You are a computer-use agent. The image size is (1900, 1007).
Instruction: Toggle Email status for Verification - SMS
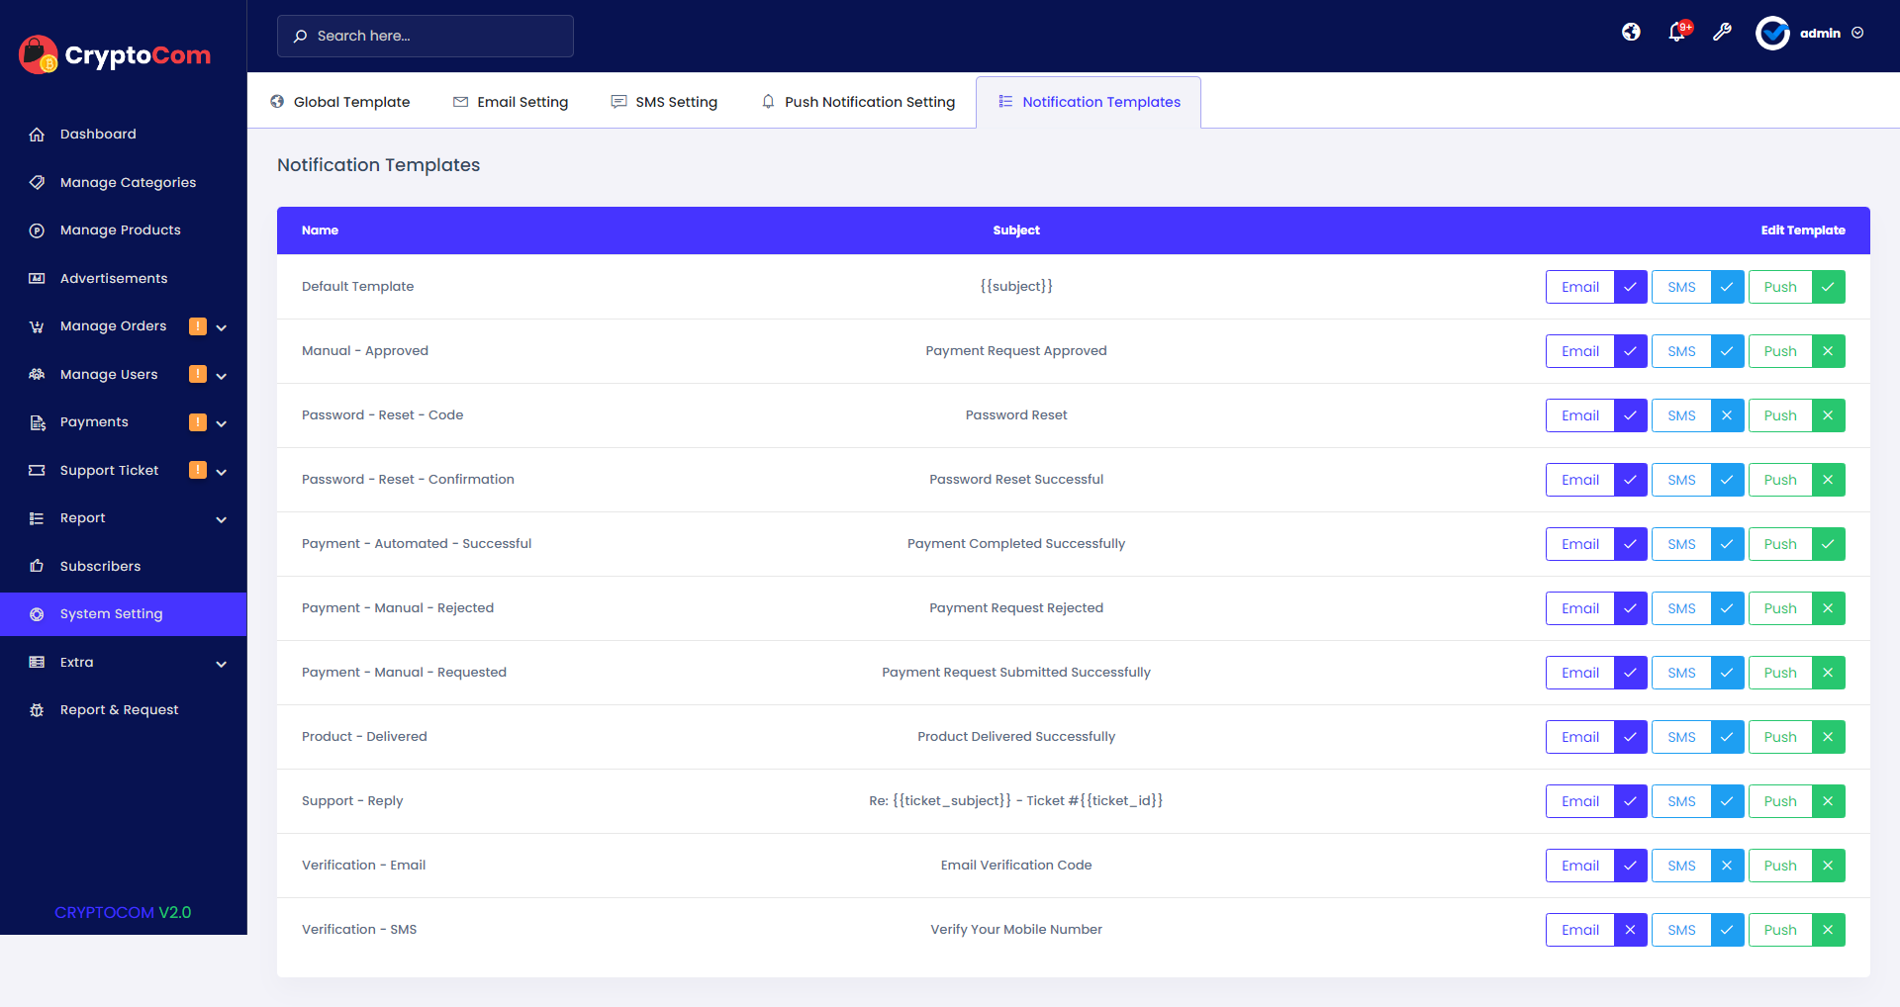click(x=1630, y=930)
